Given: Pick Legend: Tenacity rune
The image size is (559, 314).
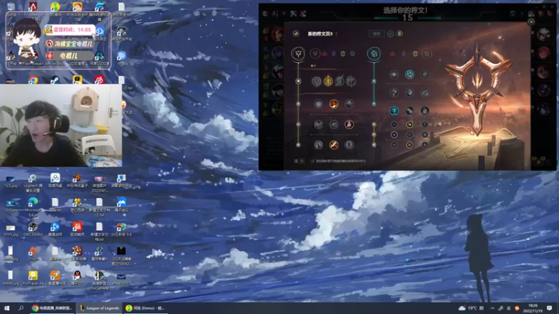Looking at the screenshot, I should click(334, 124).
